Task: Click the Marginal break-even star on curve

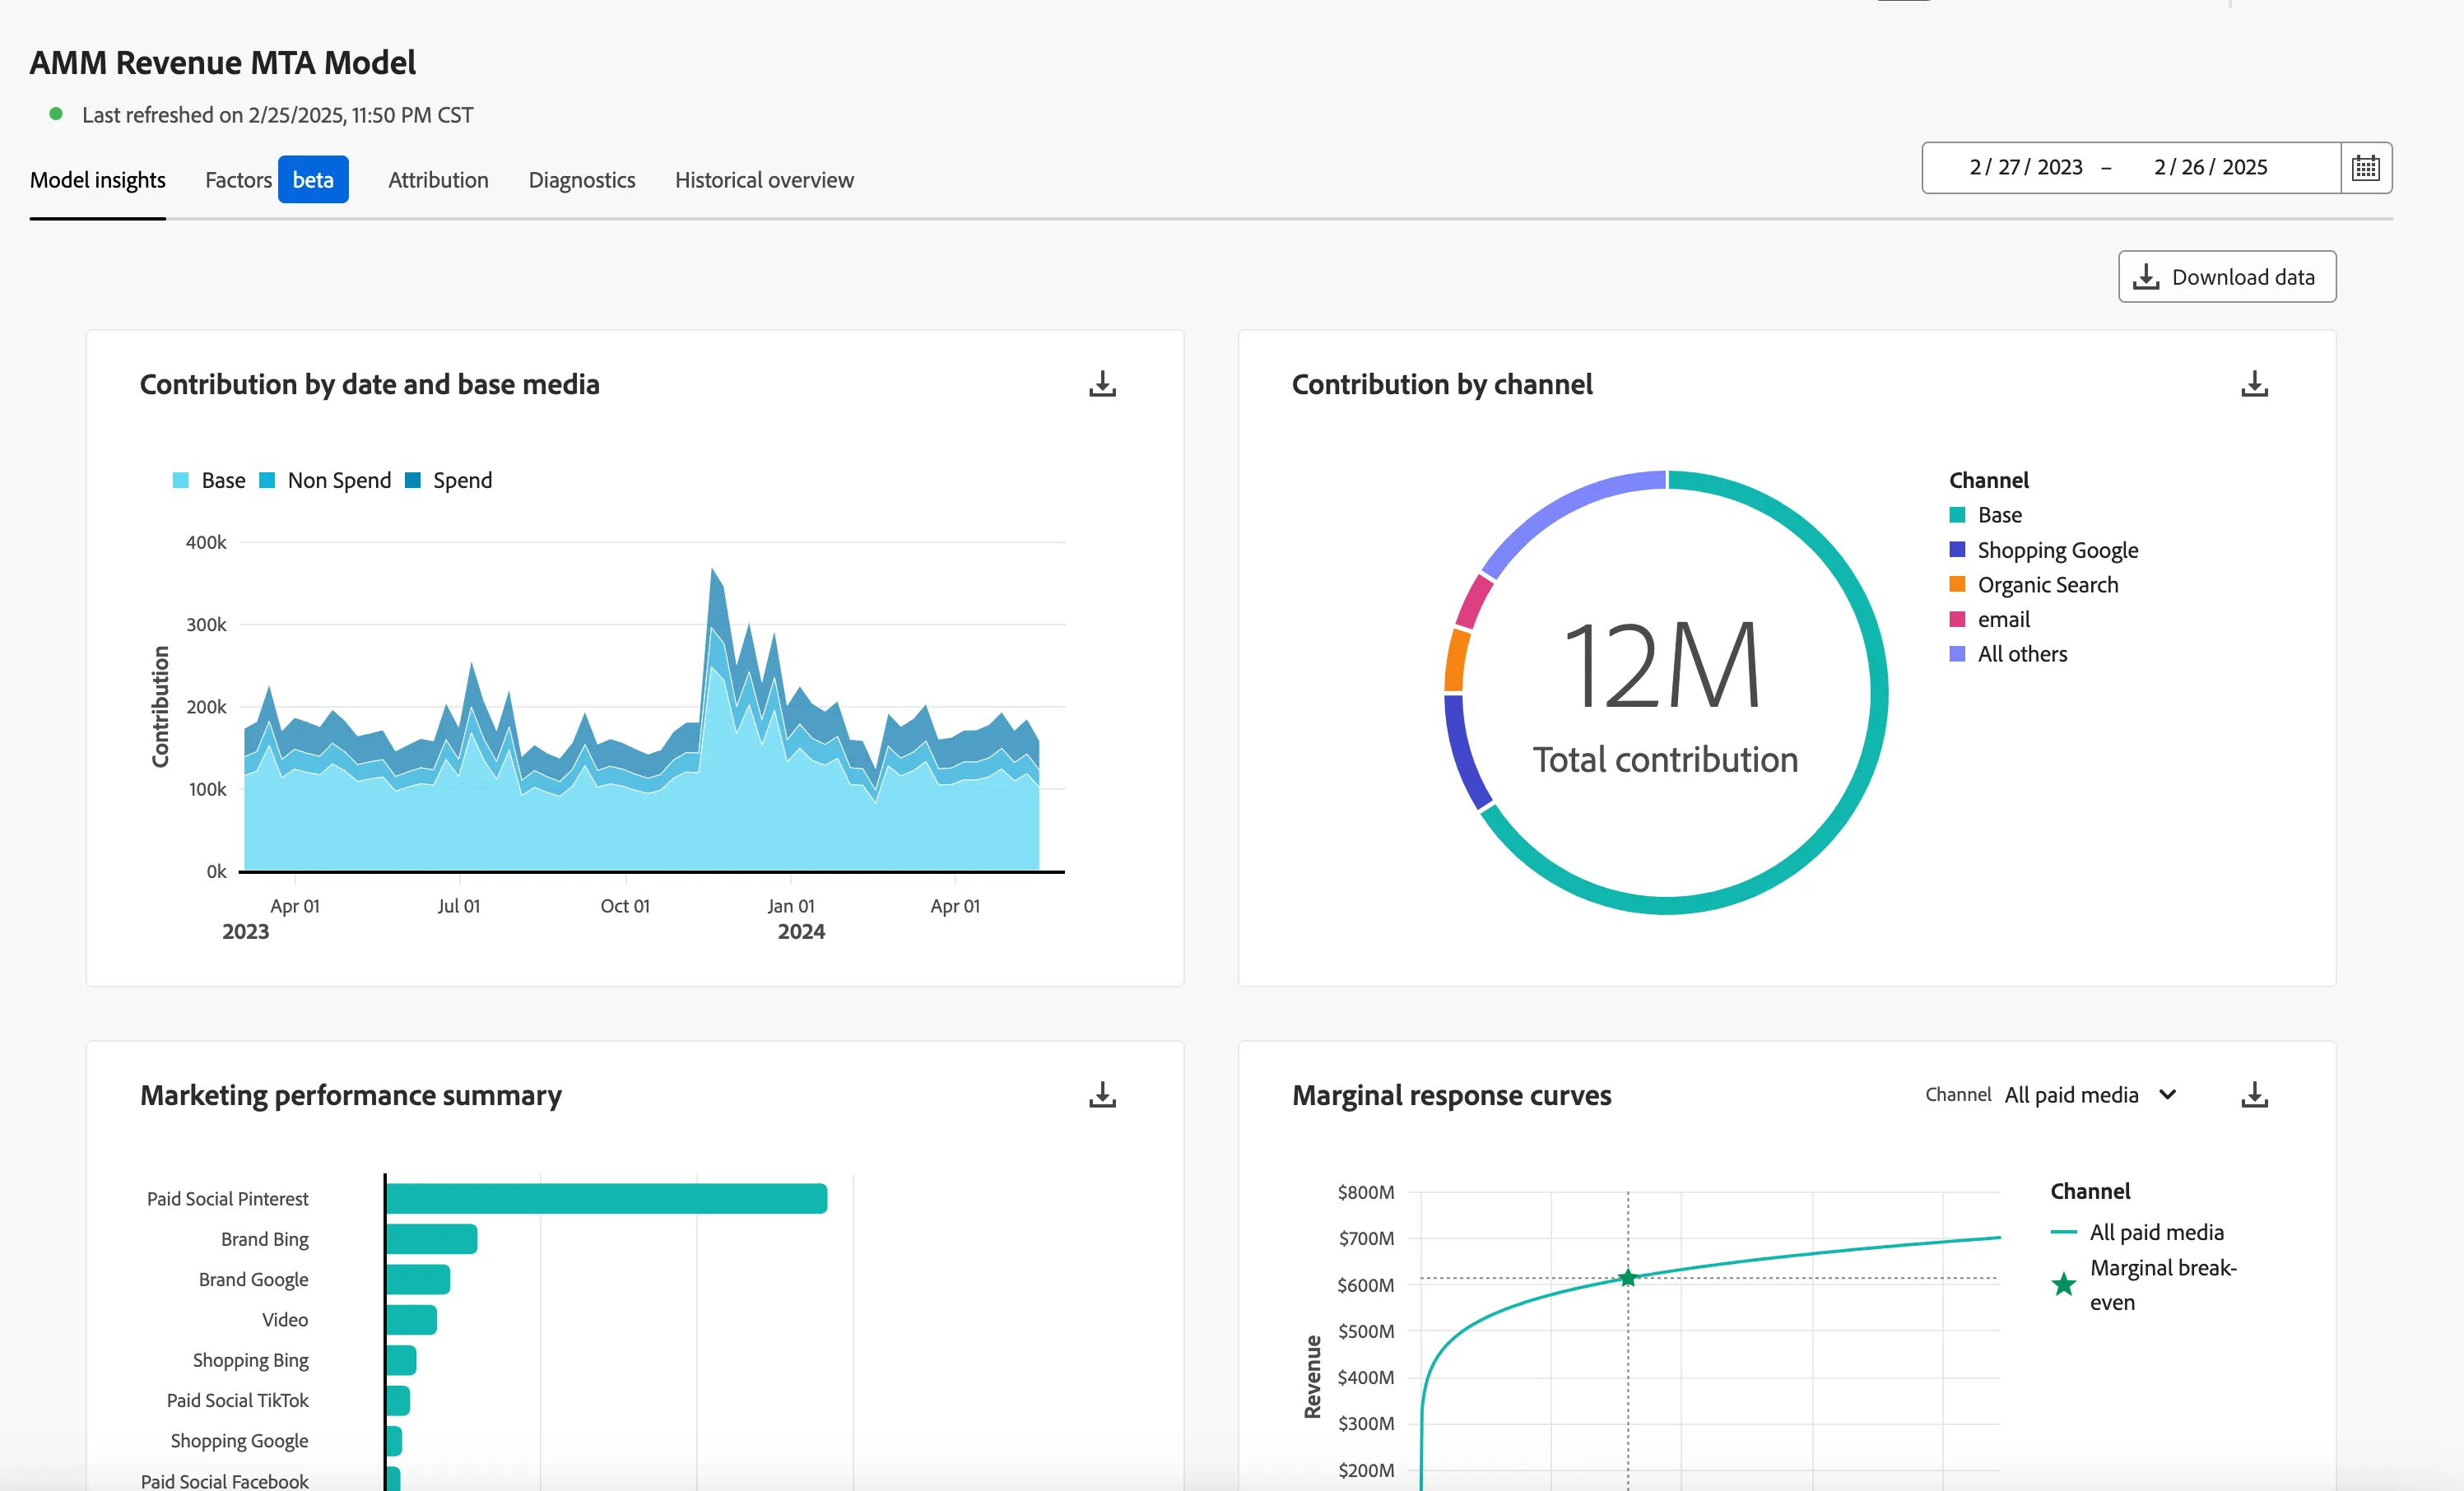Action: [x=1628, y=1277]
